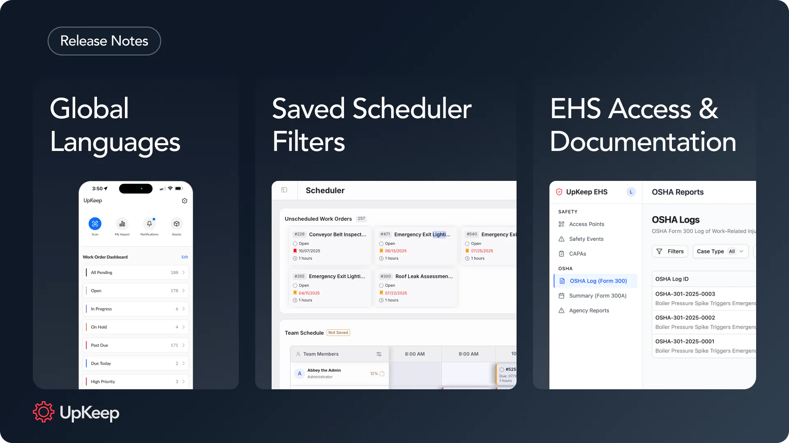Click the UpKeep EHS shield logo

coord(559,192)
